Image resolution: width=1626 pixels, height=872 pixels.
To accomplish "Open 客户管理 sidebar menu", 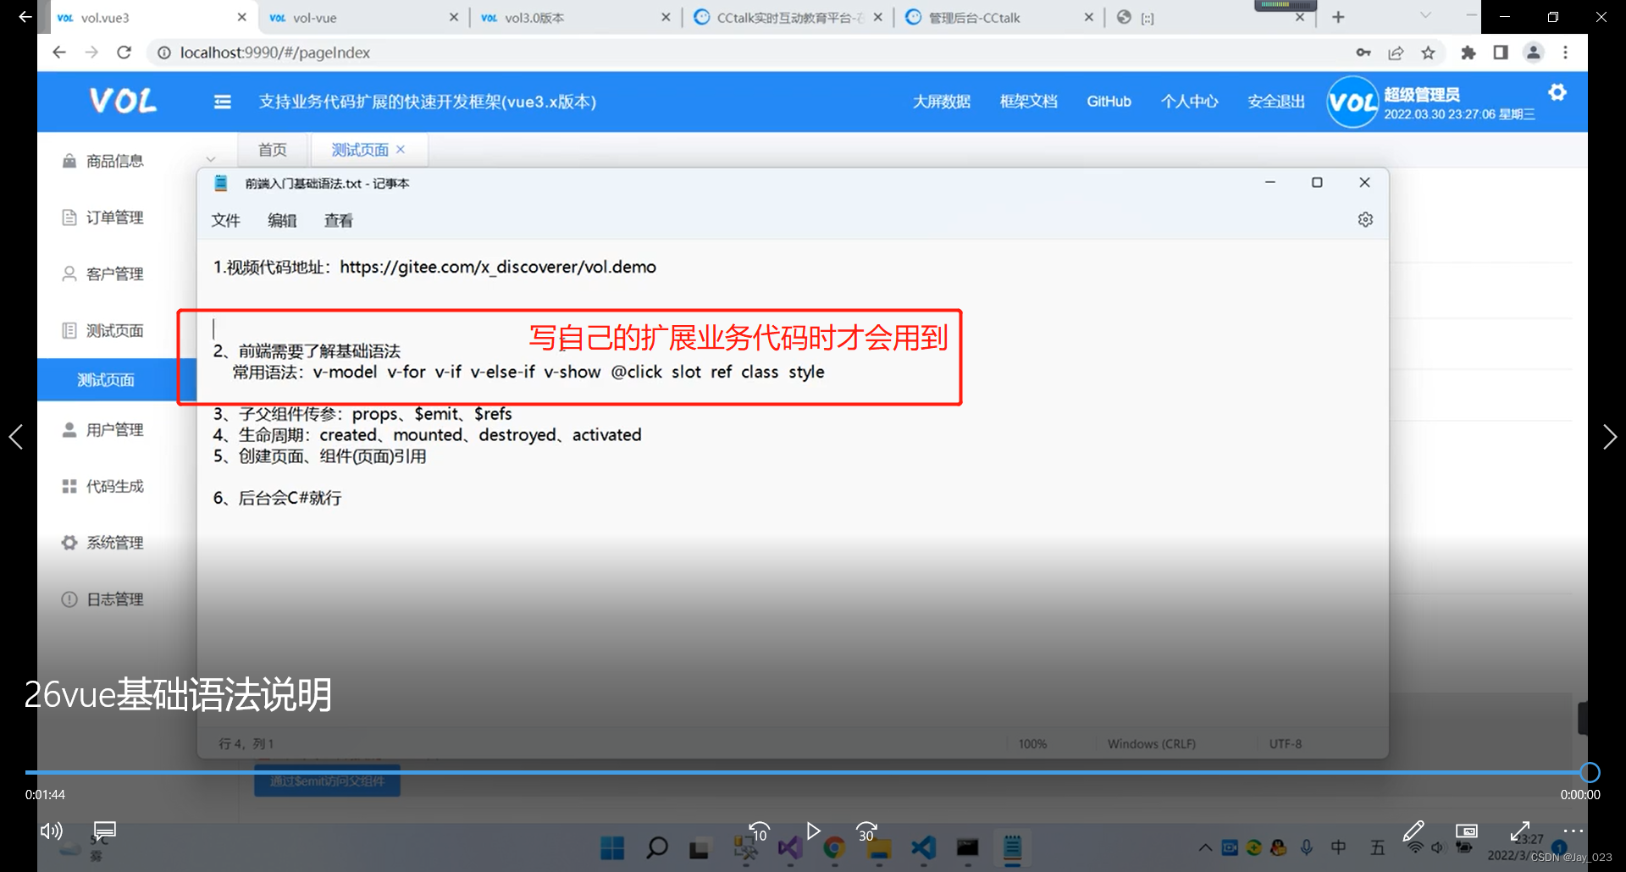I will coord(114,274).
